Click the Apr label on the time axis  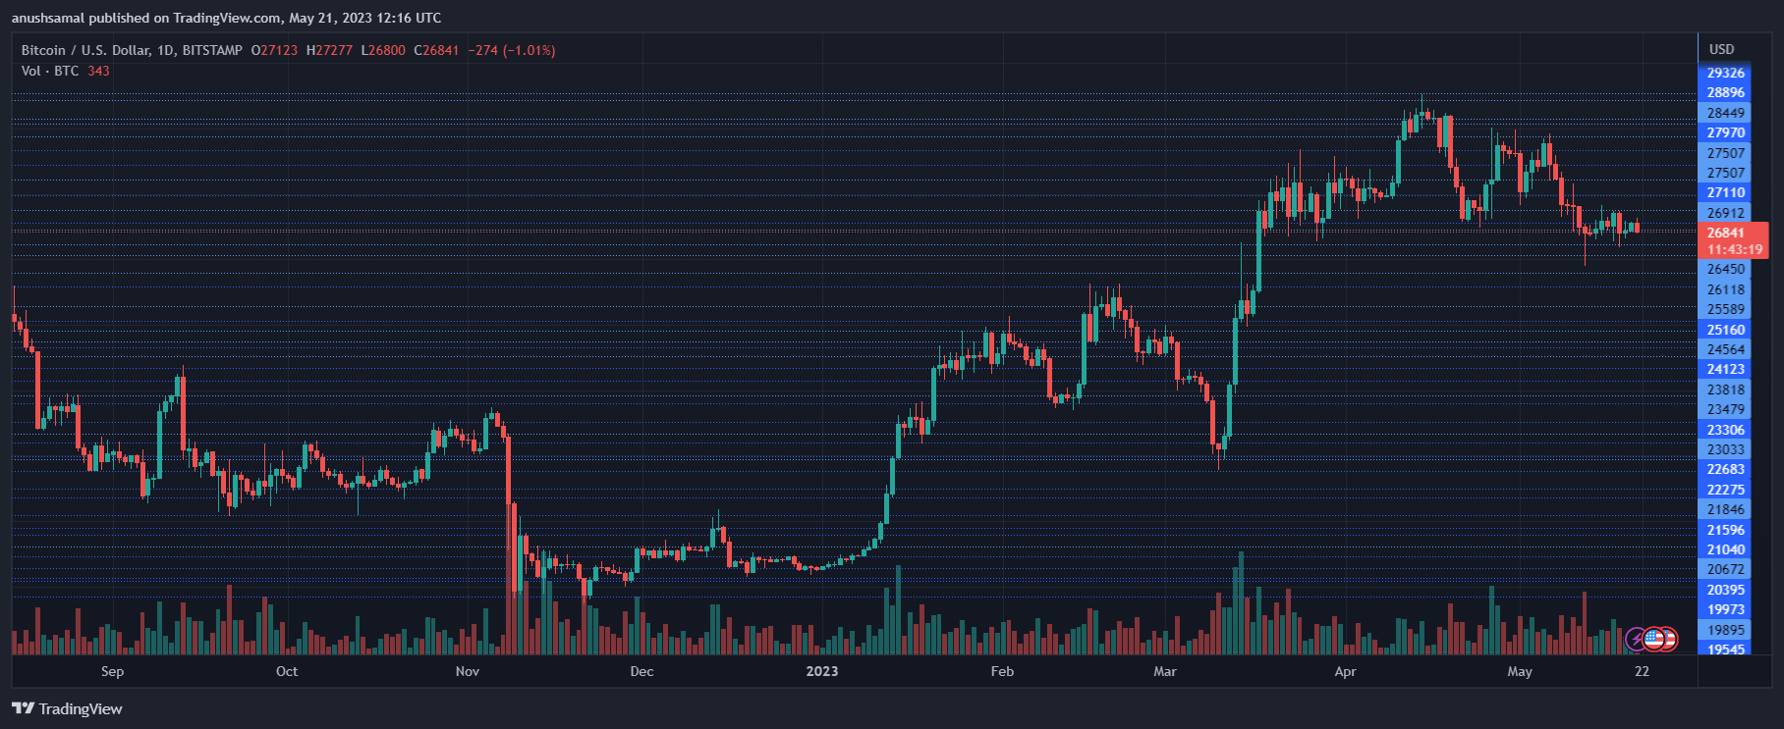point(1345,671)
